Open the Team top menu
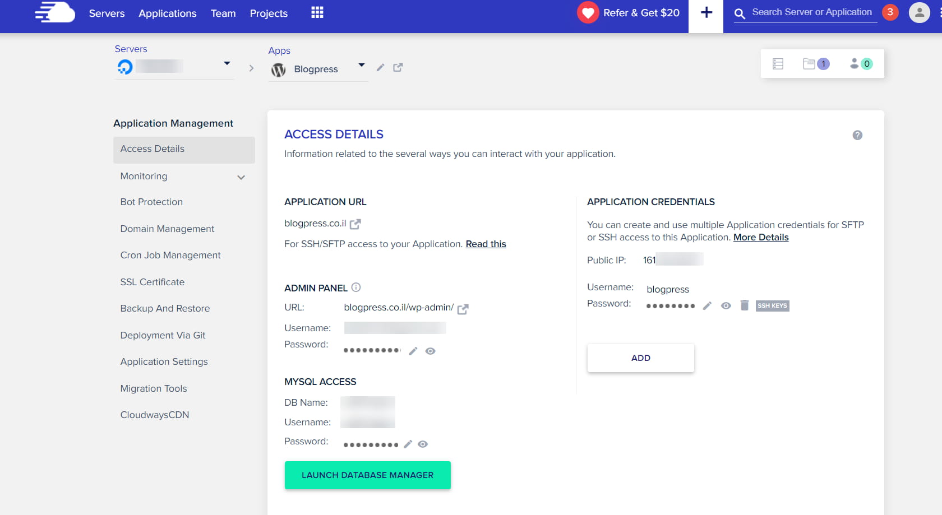Screen dimensions: 942x515 [223, 13]
